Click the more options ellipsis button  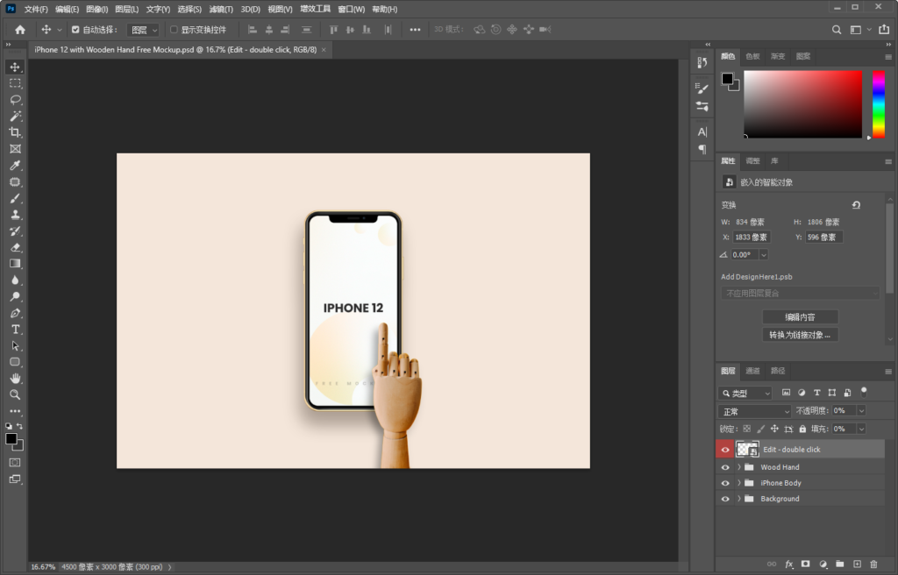(x=415, y=30)
